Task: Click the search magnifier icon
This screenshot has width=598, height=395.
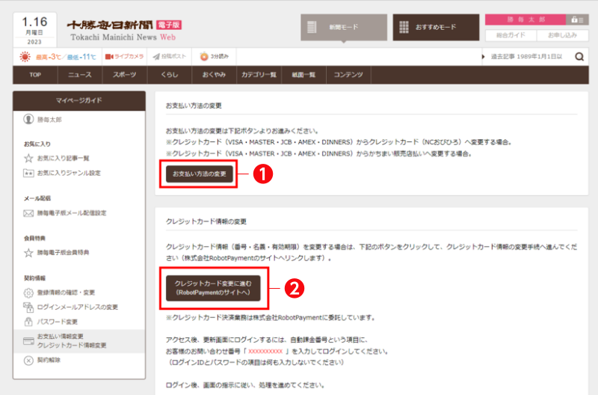Action: [x=579, y=57]
